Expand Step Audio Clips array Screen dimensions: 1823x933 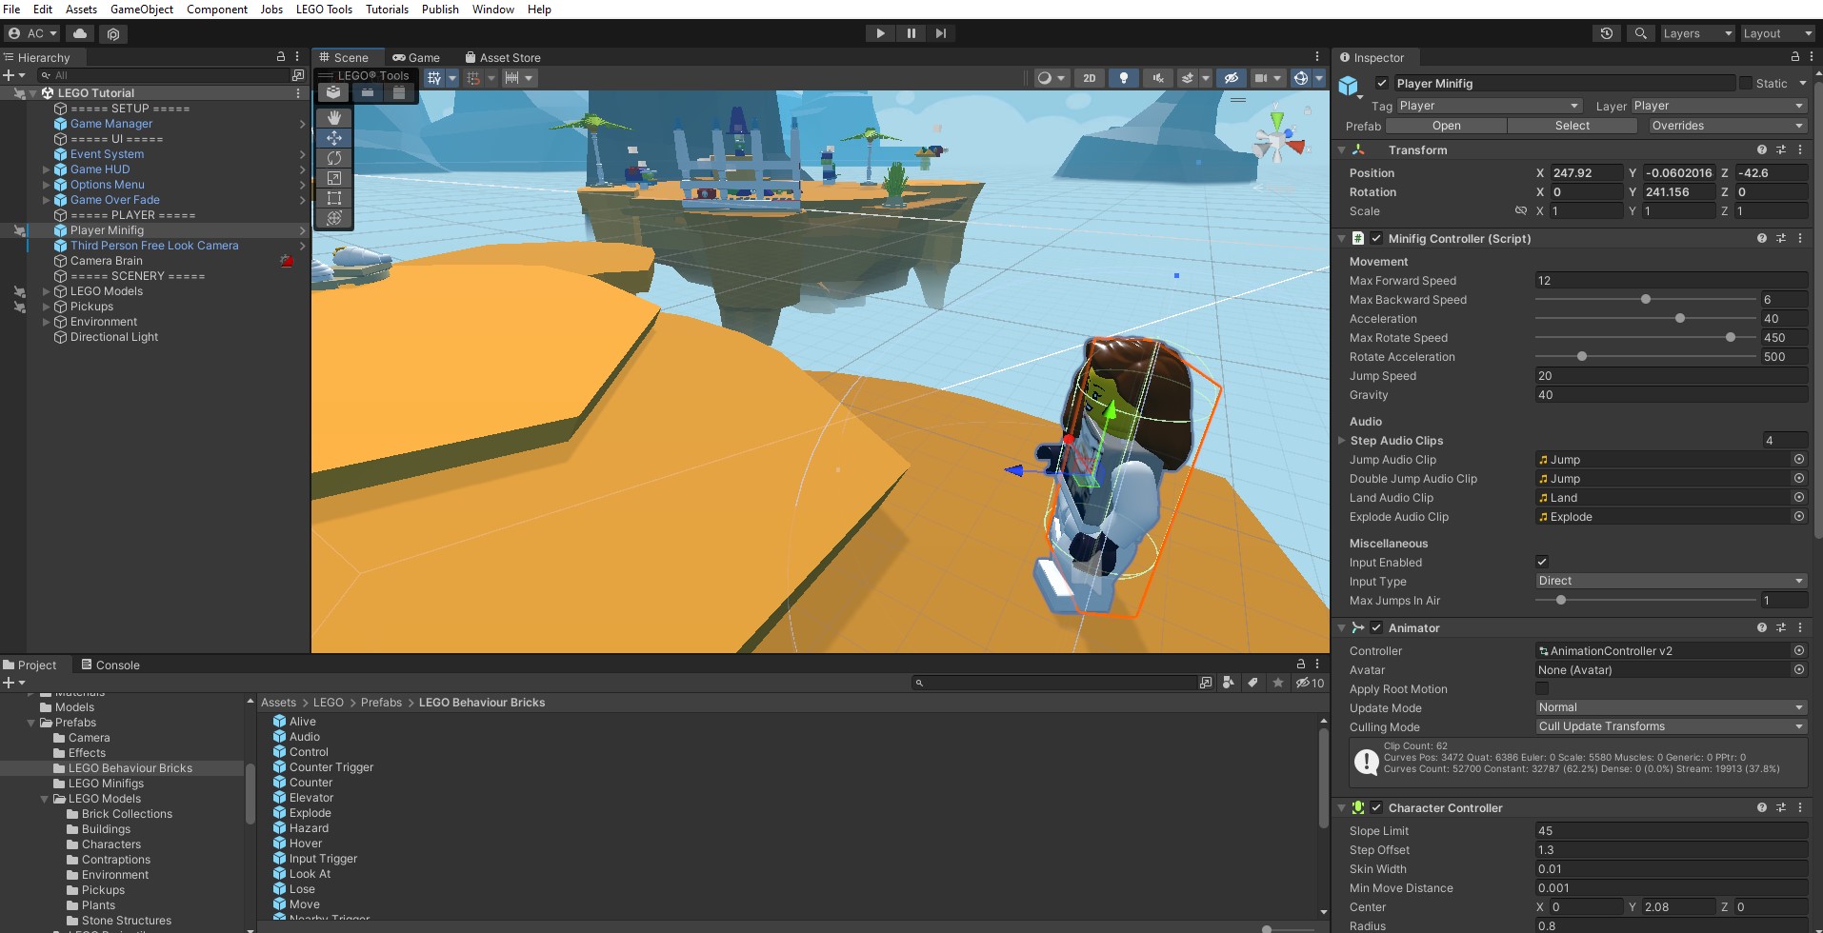click(x=1342, y=440)
